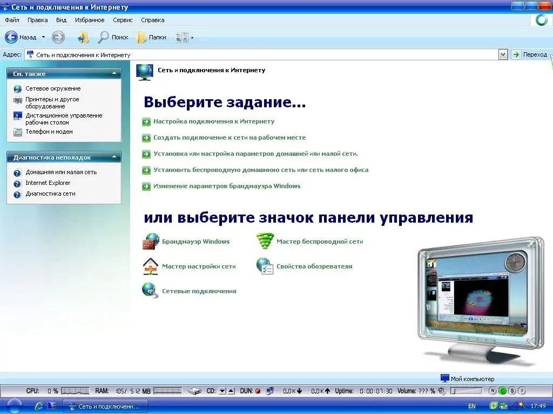Open the Сервис menu
The image size is (553, 414).
(x=123, y=20)
